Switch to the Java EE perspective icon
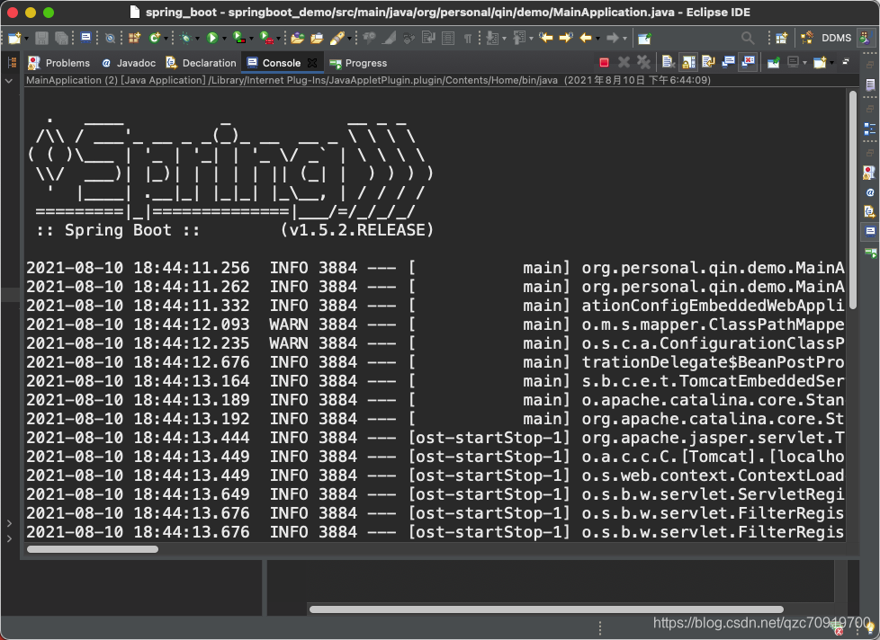 (866, 38)
